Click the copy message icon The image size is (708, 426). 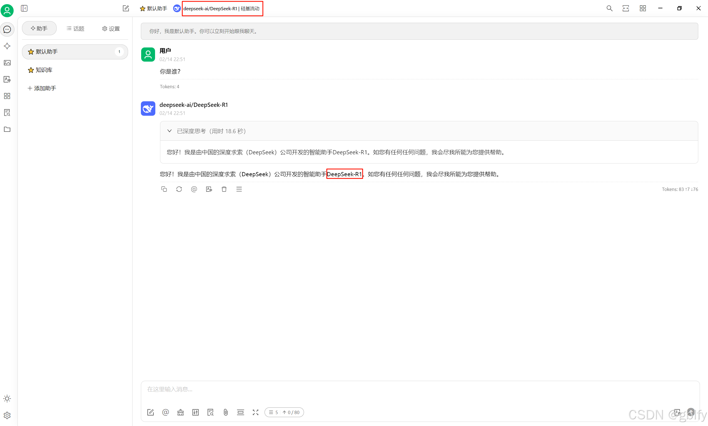point(164,189)
